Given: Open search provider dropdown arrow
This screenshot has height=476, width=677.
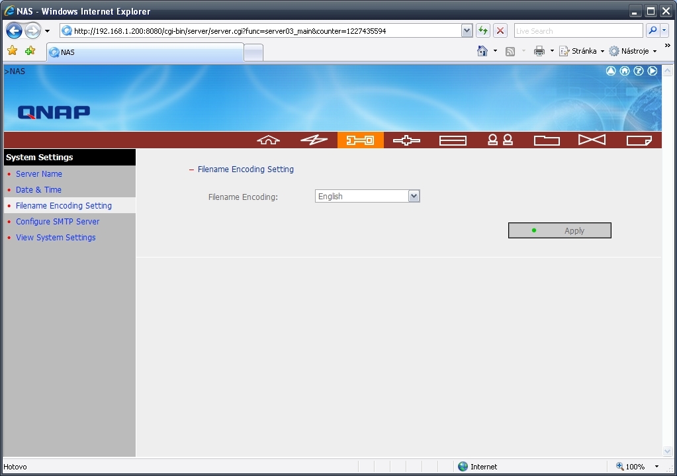Looking at the screenshot, I should [664, 30].
